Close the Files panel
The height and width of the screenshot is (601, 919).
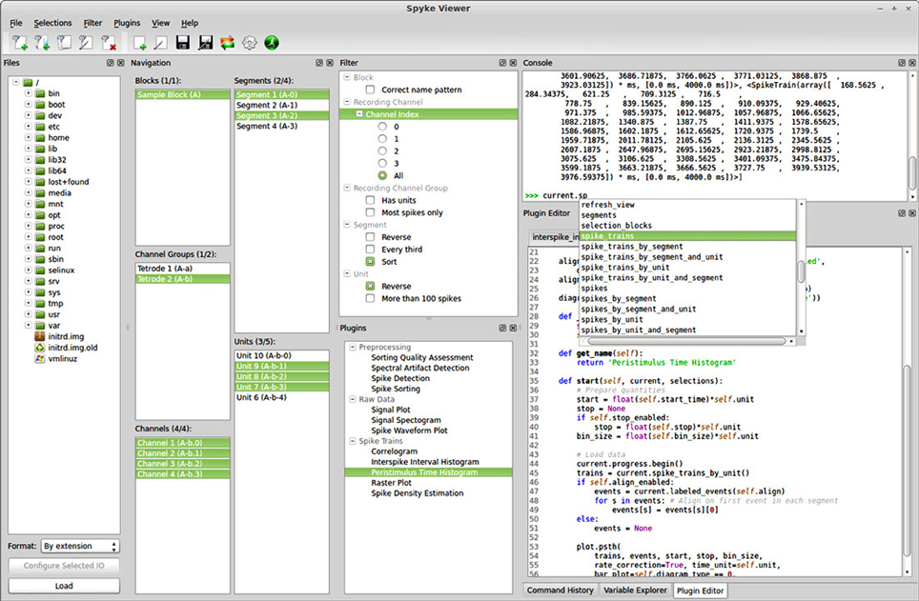coord(121,63)
